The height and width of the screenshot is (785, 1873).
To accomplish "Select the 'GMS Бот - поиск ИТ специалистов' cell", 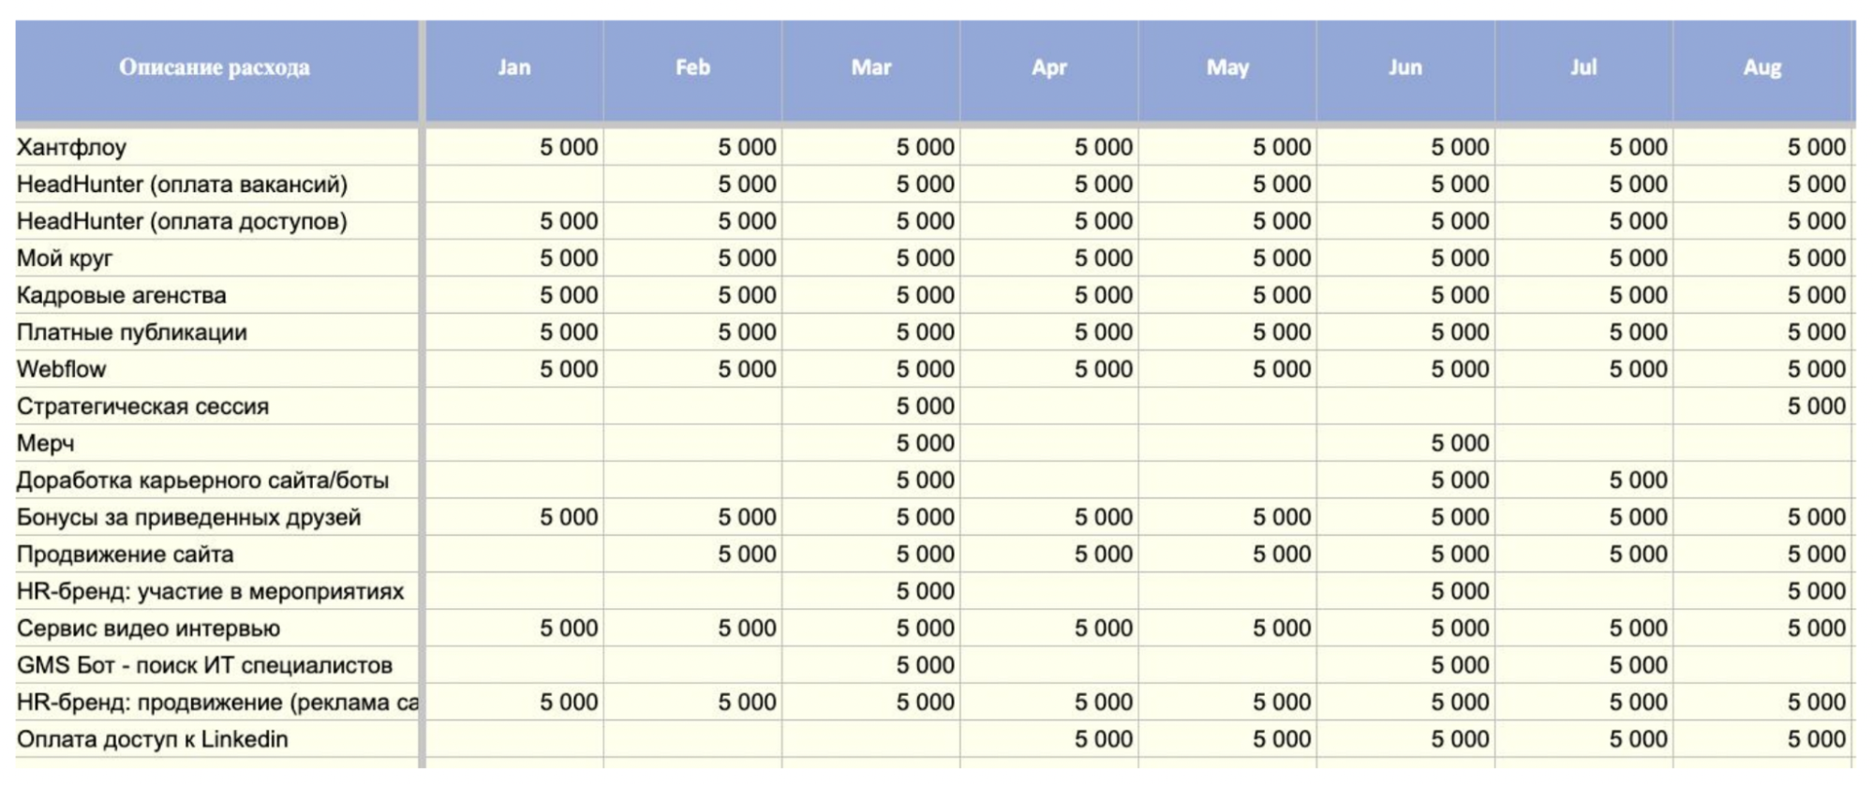I will pos(216,665).
